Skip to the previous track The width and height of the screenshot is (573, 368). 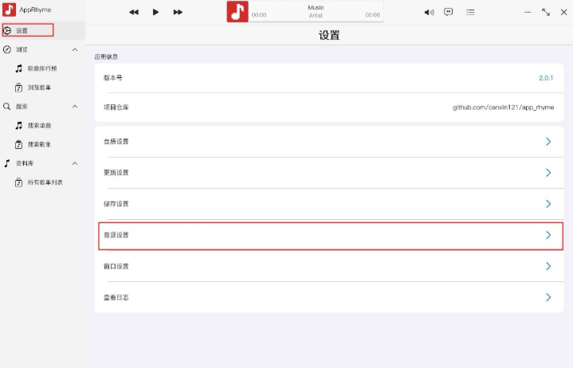coord(134,12)
